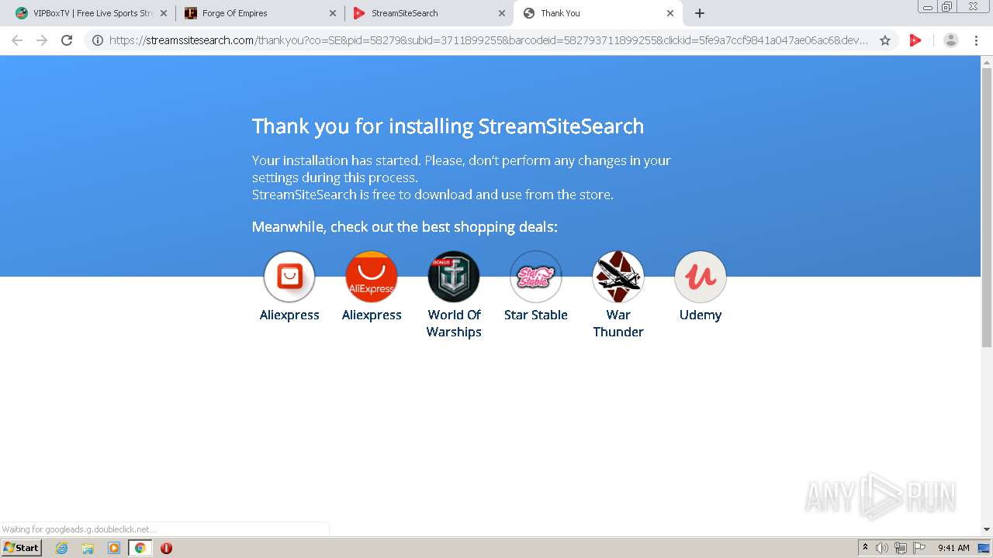This screenshot has height=558, width=993.
Task: Click the 9:41 AM clock
Action: click(953, 548)
